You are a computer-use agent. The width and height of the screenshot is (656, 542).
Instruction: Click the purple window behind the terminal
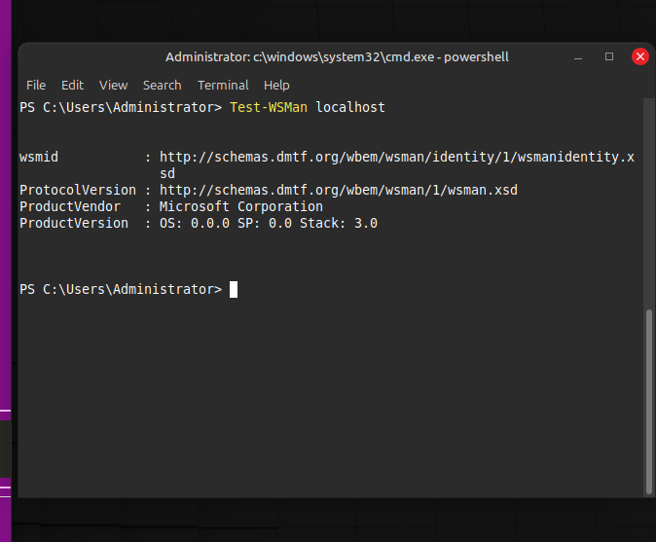click(8, 243)
